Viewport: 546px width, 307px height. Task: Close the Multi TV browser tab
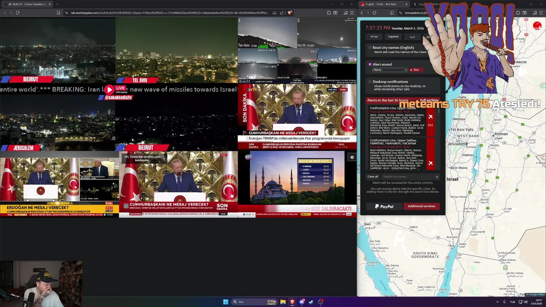pos(49,4)
